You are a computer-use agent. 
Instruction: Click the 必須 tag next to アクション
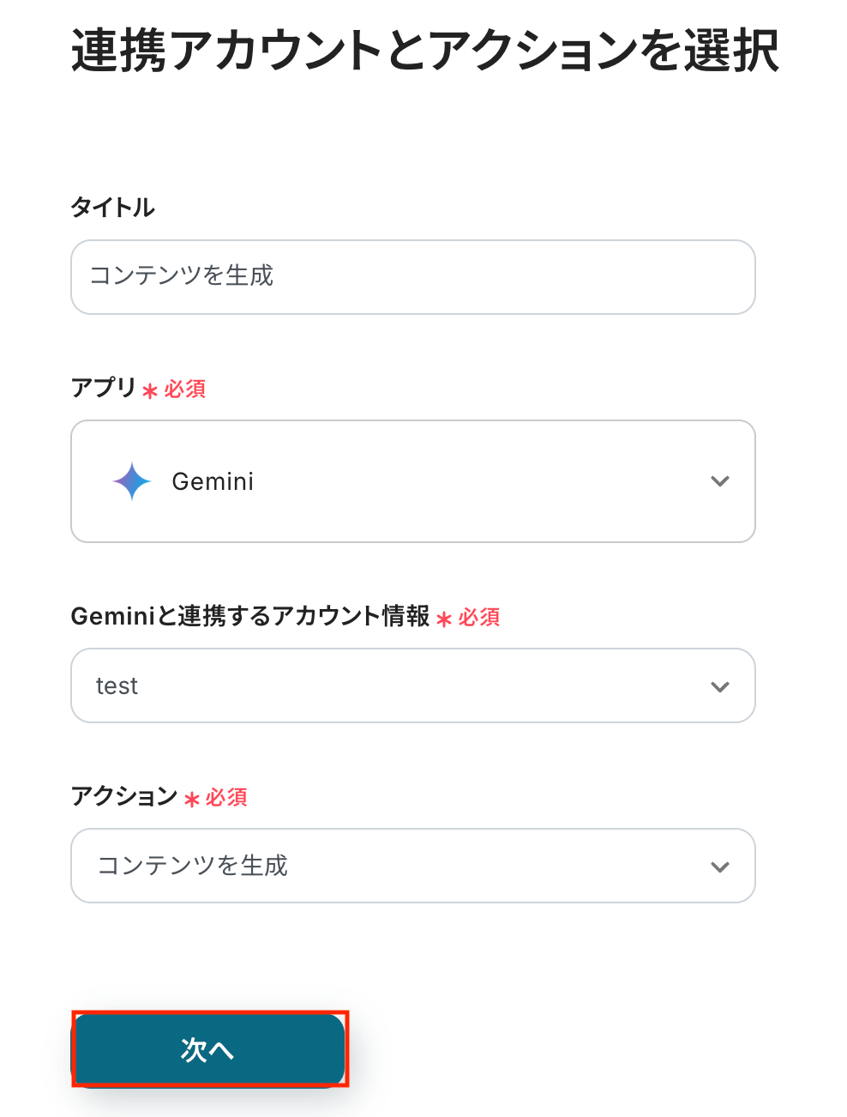click(227, 798)
